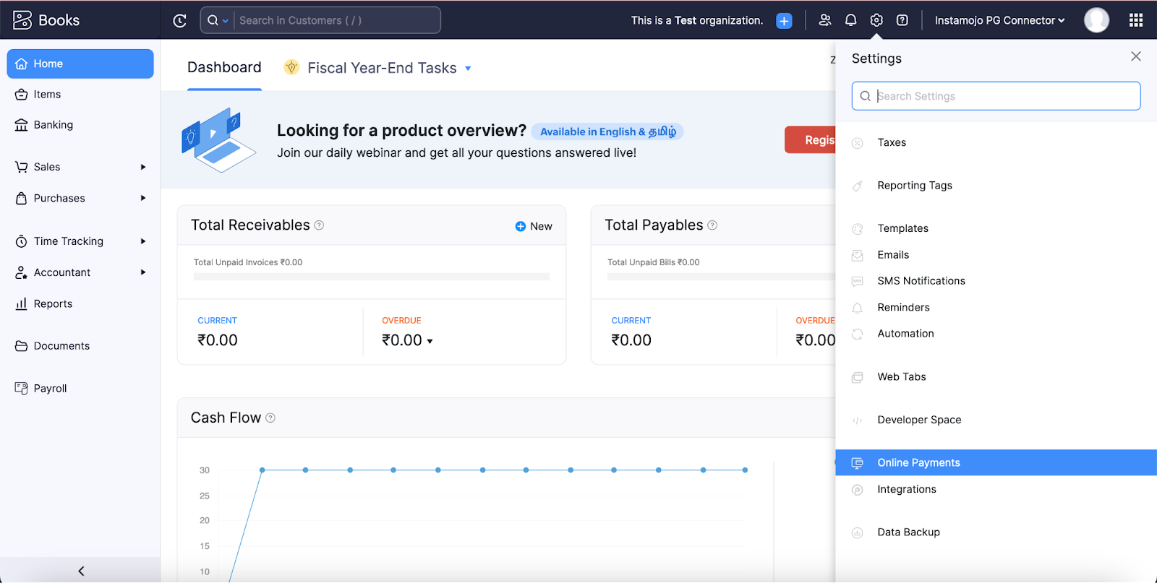Click the payables CURRENT ₹0.00 amount
This screenshot has height=583, width=1157.
631,340
